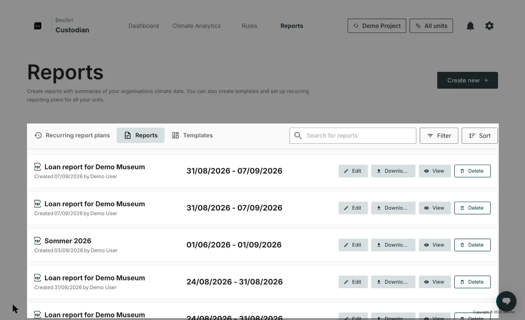This screenshot has height=320, width=525.
Task: Open the notifications bell
Action: click(x=470, y=26)
